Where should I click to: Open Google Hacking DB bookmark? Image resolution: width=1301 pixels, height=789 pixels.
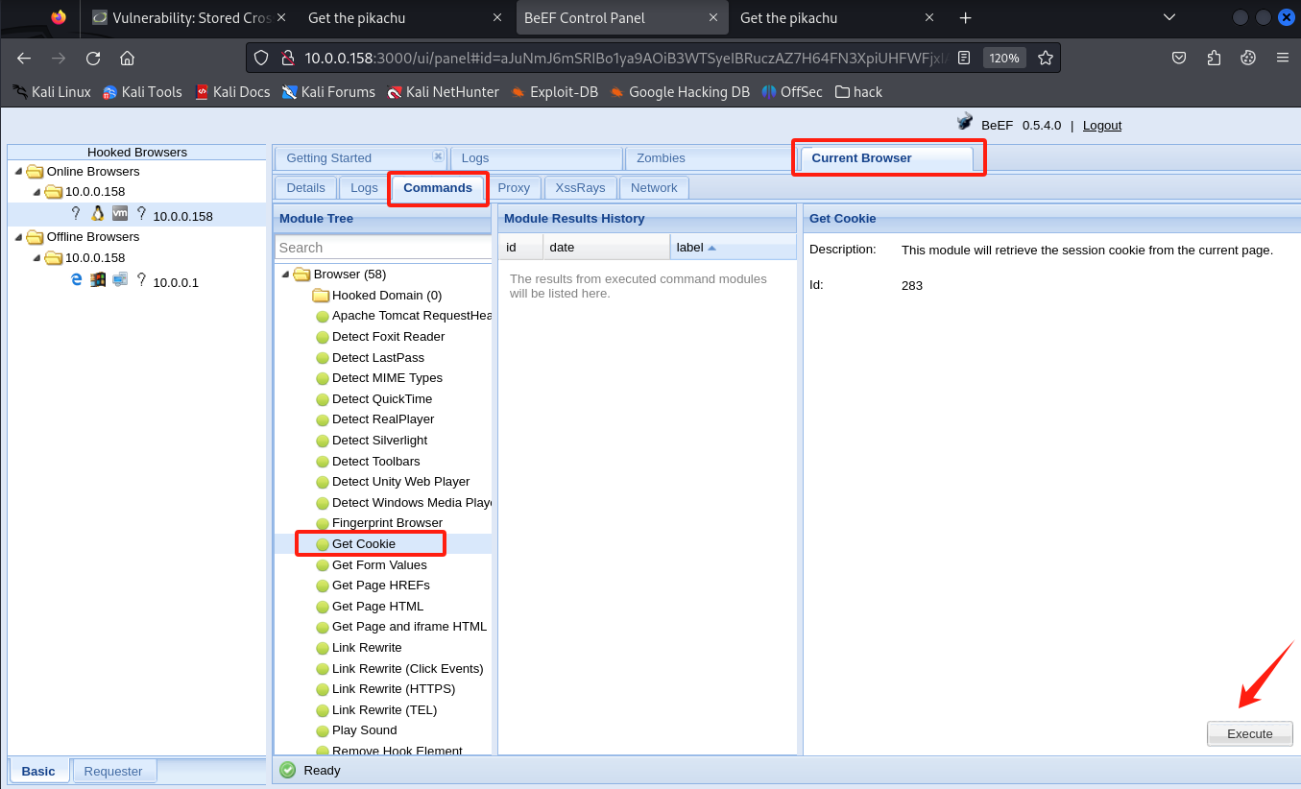[x=680, y=92]
